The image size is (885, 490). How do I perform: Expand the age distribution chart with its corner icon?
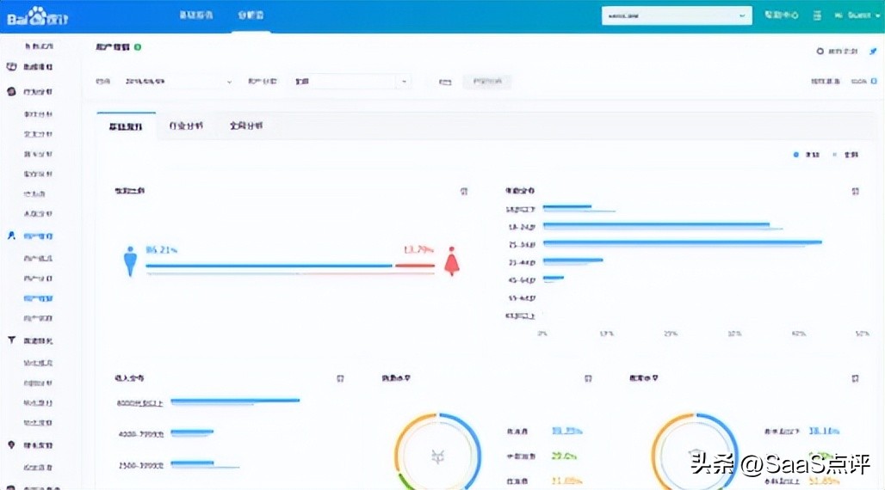click(x=855, y=191)
